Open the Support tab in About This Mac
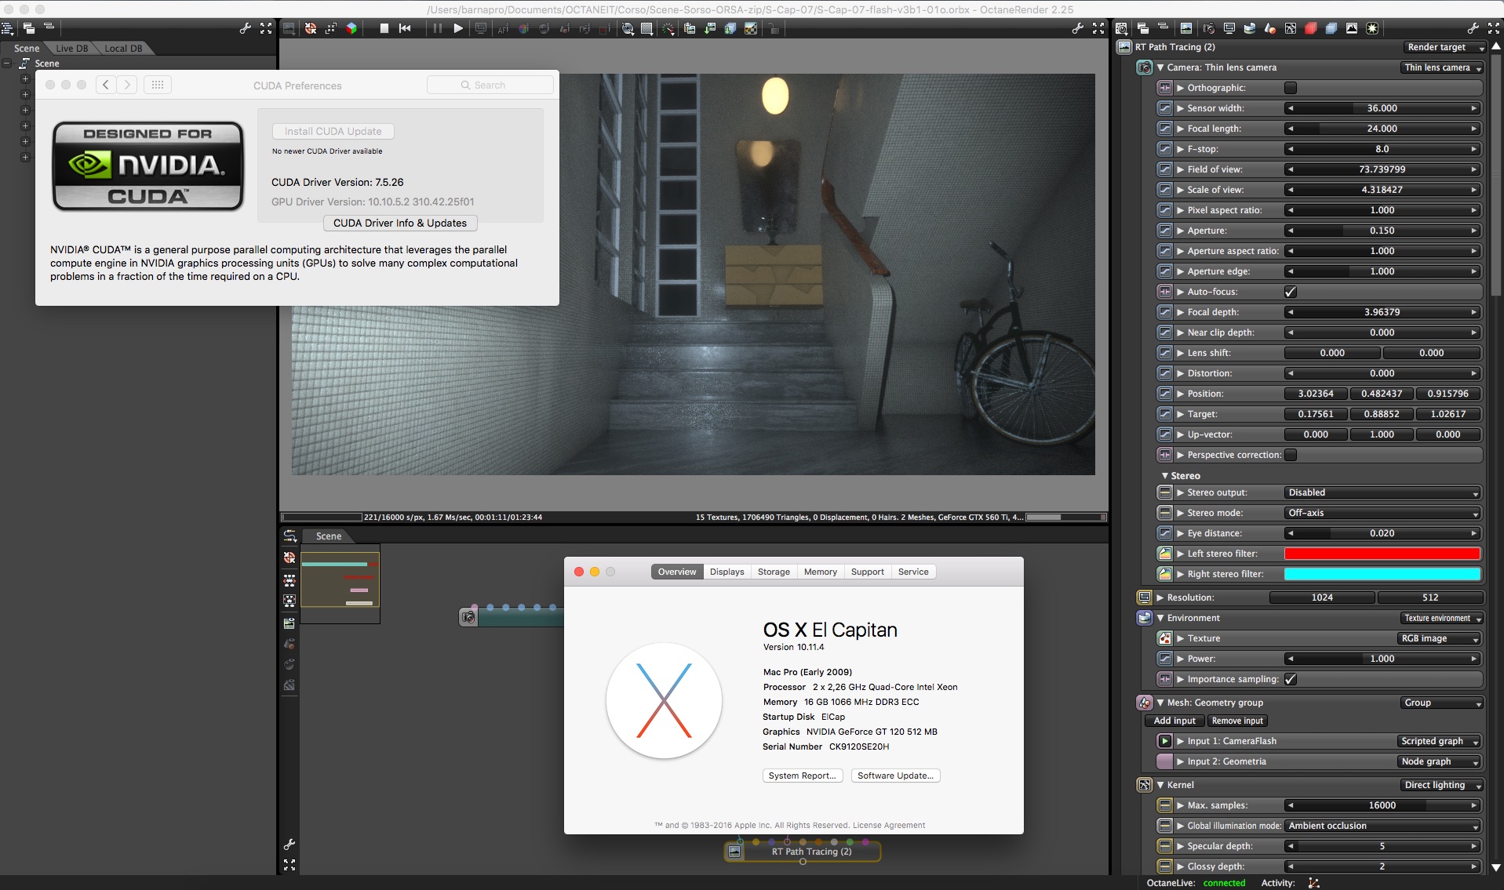This screenshot has height=890, width=1504. 868,572
